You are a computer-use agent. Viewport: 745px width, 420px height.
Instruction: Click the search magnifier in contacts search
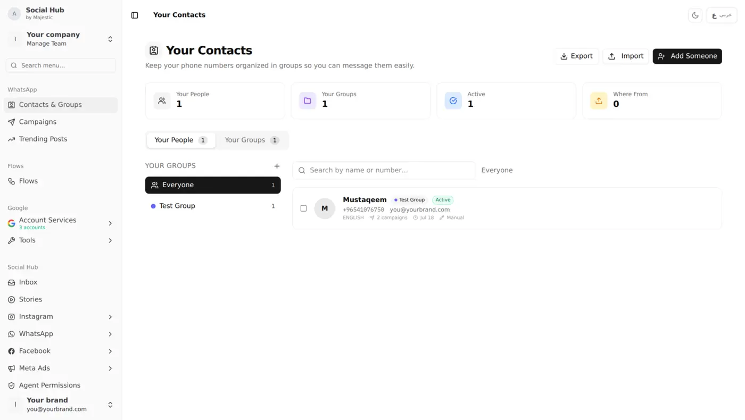(302, 171)
